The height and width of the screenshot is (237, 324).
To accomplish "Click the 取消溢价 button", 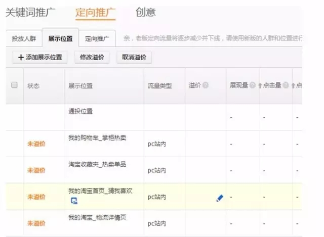I will [x=134, y=57].
